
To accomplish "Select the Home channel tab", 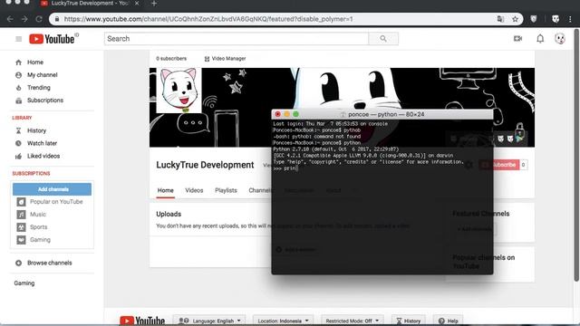I will pyautogui.click(x=165, y=190).
